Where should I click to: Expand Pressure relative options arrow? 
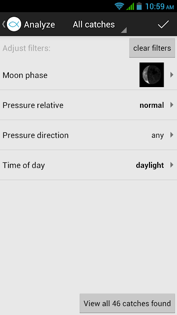click(172, 105)
